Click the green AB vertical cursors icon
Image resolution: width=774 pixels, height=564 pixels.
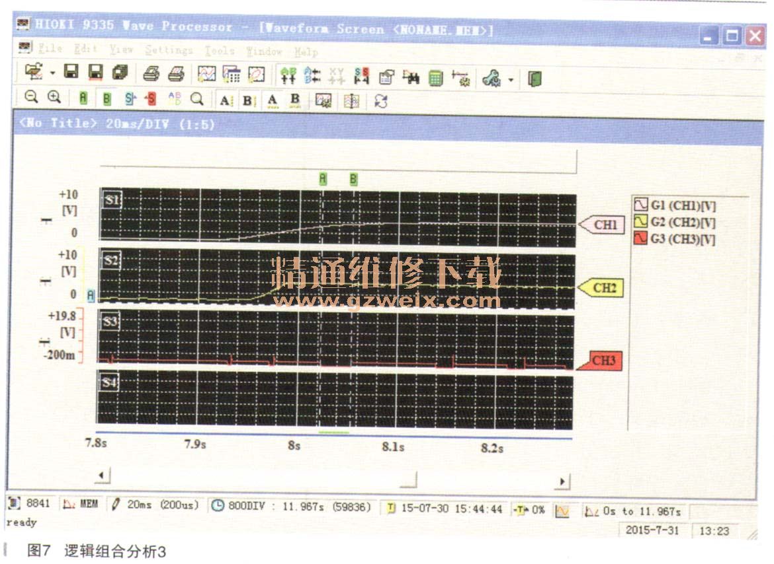(288, 75)
